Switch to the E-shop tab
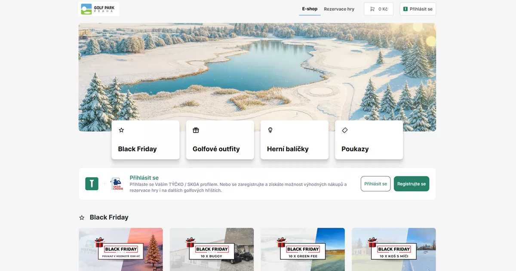This screenshot has height=271, width=516. 310,9
